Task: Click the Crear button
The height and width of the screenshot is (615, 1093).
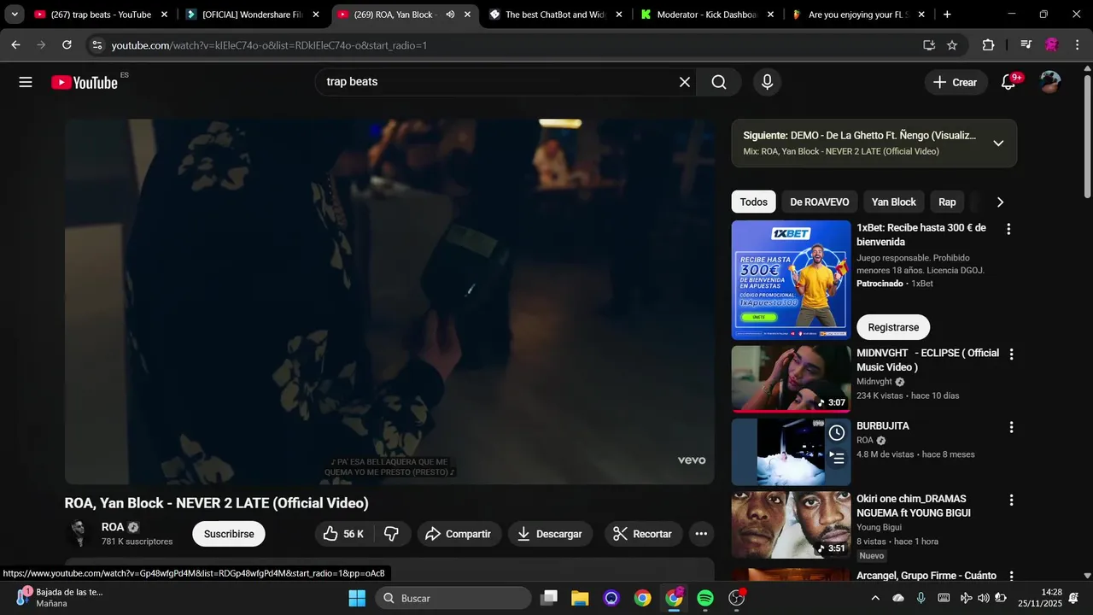Action: coord(956,82)
